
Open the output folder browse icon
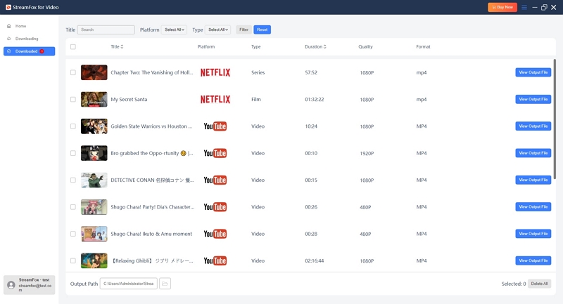coord(165,284)
